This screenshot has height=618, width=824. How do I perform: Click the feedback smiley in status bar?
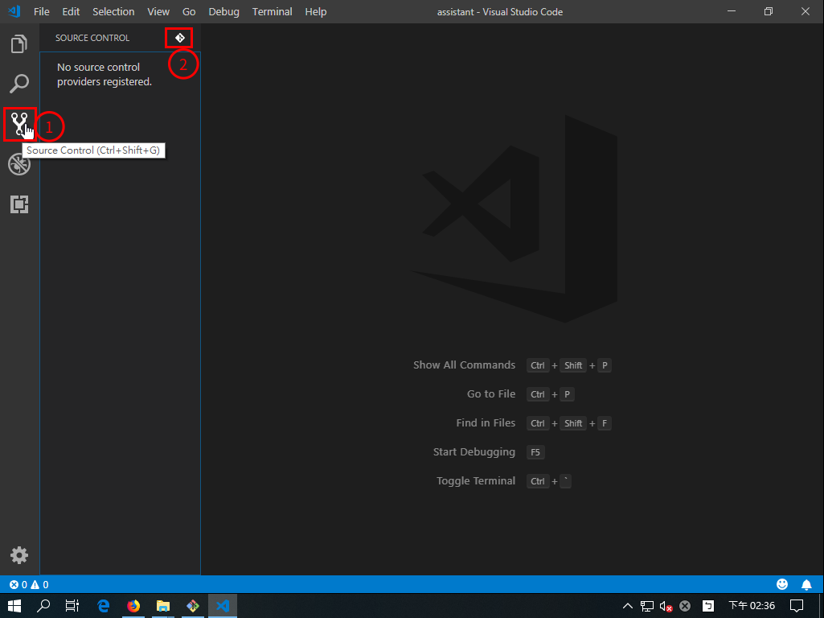tap(782, 584)
